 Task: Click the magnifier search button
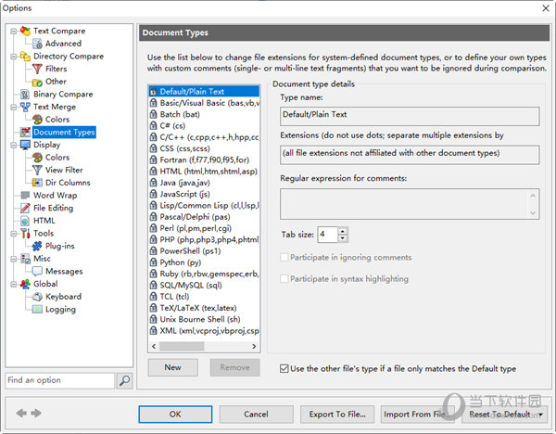124,380
